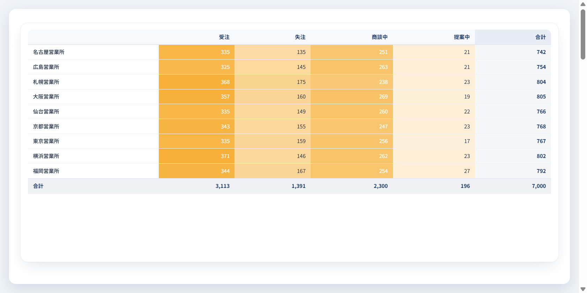The height and width of the screenshot is (293, 587).
Task: Click row total 805 for 大阪営業所
Action: [x=513, y=97]
